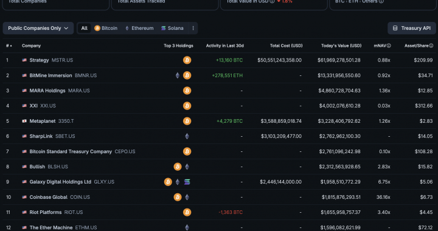The width and height of the screenshot is (438, 231).
Task: Click Bitcoin icon in Coinbase Global row
Action: [x=178, y=197]
